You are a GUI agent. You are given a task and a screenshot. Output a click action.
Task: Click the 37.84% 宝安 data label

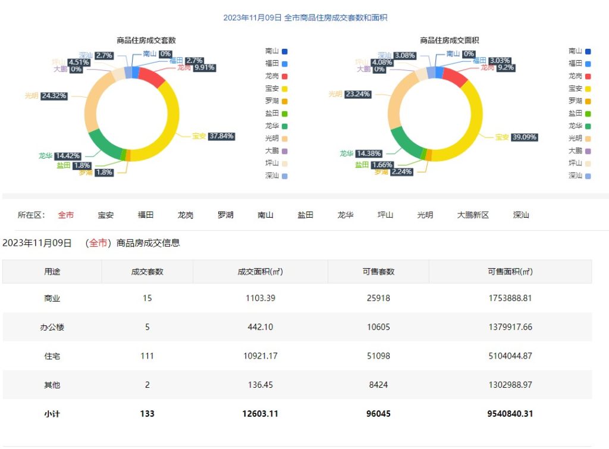[221, 136]
